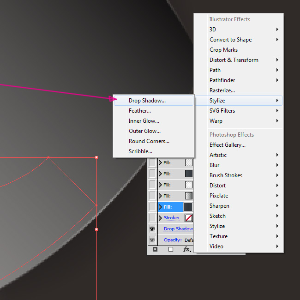This screenshot has width=300, height=300.
Task: Click the Add New Fill icon
Action: (x=171, y=249)
